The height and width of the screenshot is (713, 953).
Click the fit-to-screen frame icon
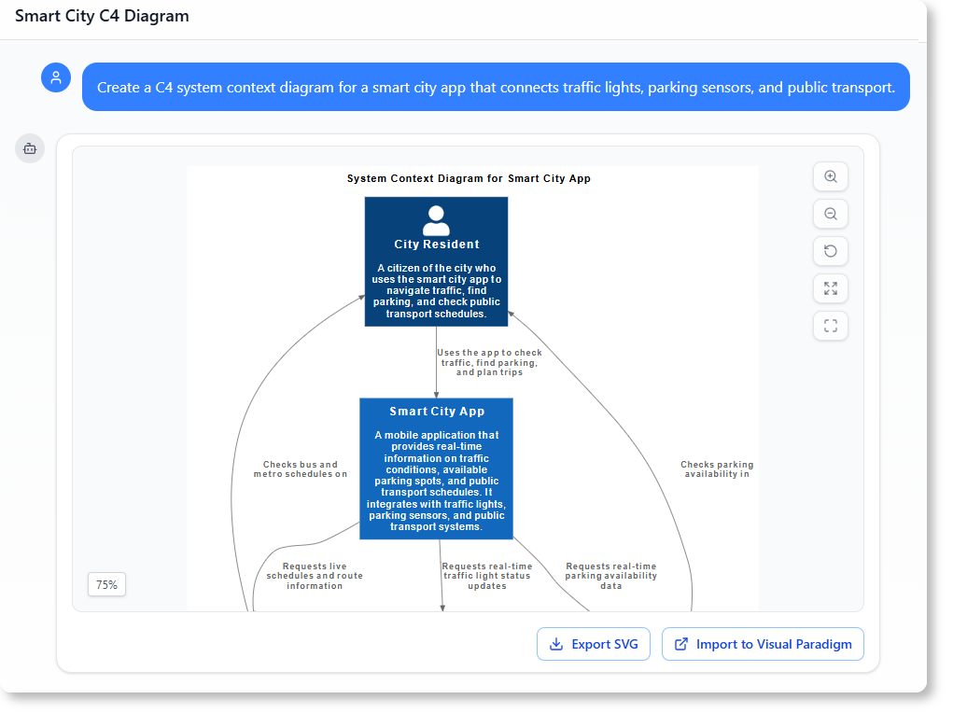pos(830,326)
